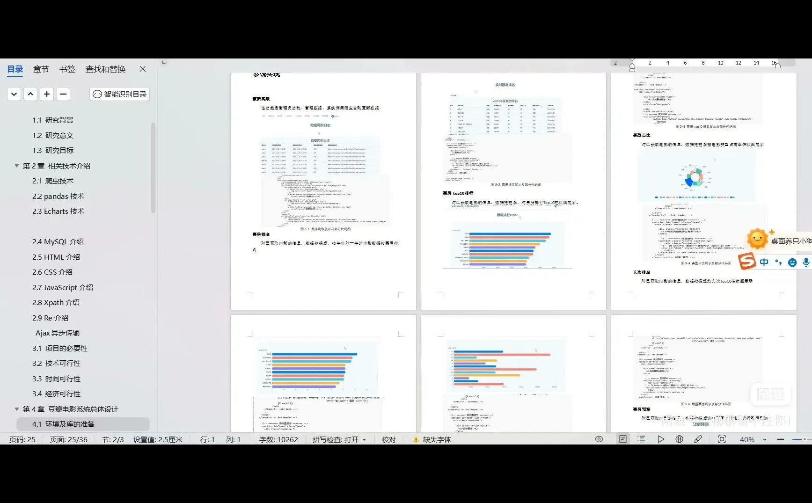The width and height of the screenshot is (812, 503).
Task: Collapse the 第 2 章 相关技术介绍 section
Action: click(17, 166)
